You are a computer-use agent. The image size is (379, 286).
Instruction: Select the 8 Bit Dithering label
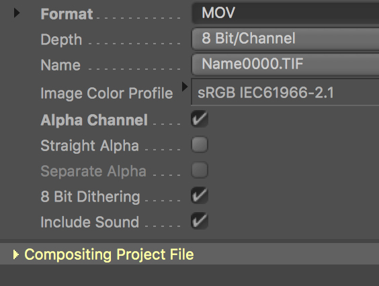[91, 197]
